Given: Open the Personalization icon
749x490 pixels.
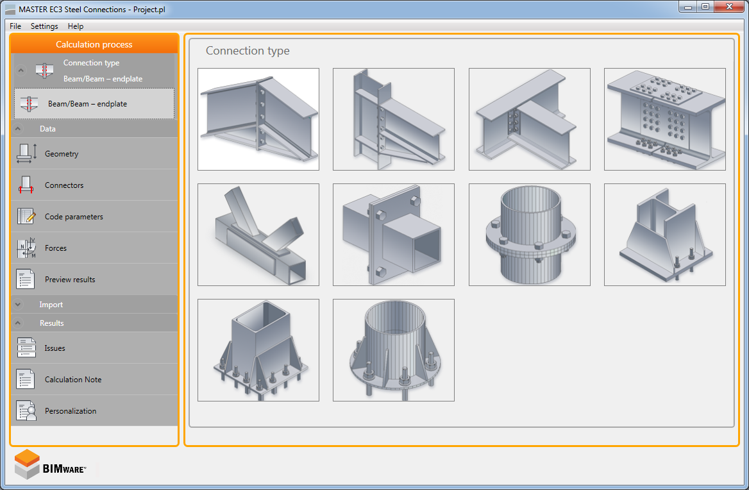Looking at the screenshot, I should click(26, 411).
